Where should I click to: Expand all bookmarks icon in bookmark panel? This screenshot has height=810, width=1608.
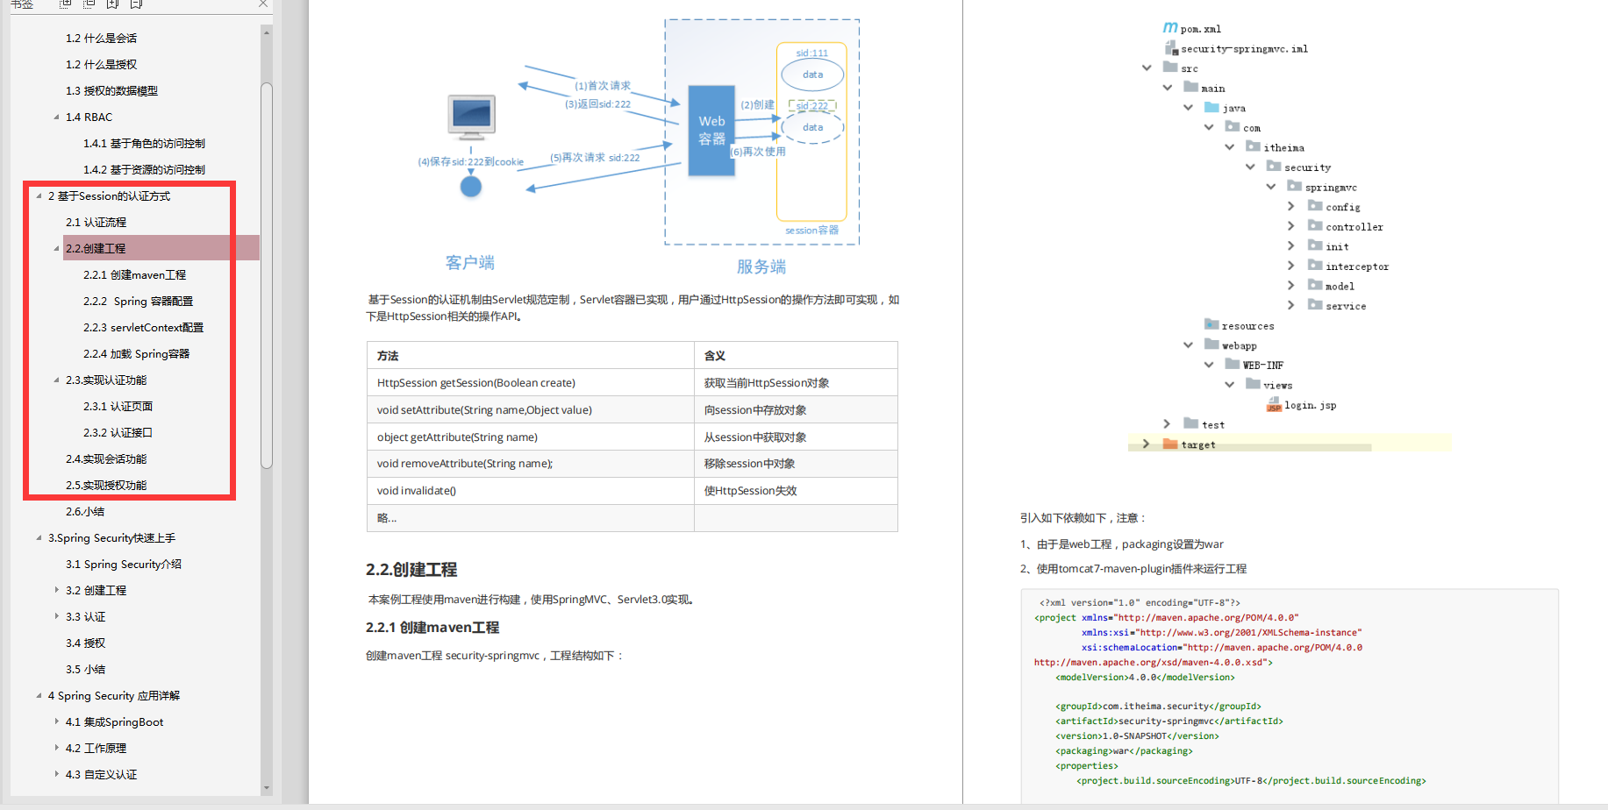65,4
